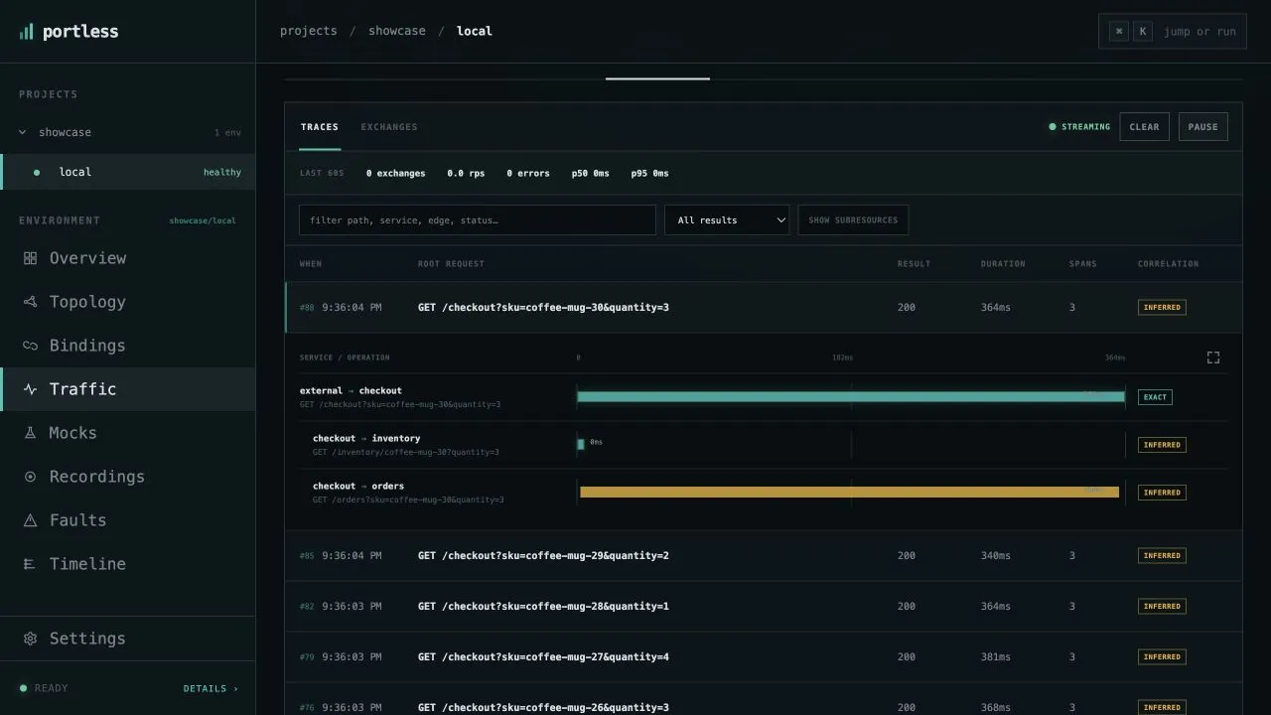Image resolution: width=1271 pixels, height=715 pixels.
Task: Click the small checkout to inventory span bar
Action: click(x=581, y=444)
